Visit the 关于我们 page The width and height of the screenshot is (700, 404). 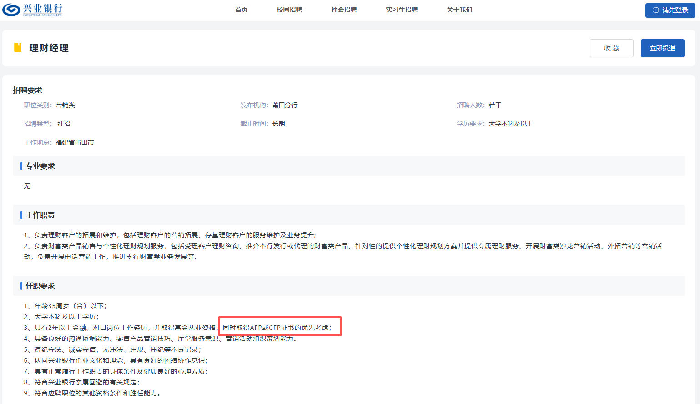click(x=459, y=10)
